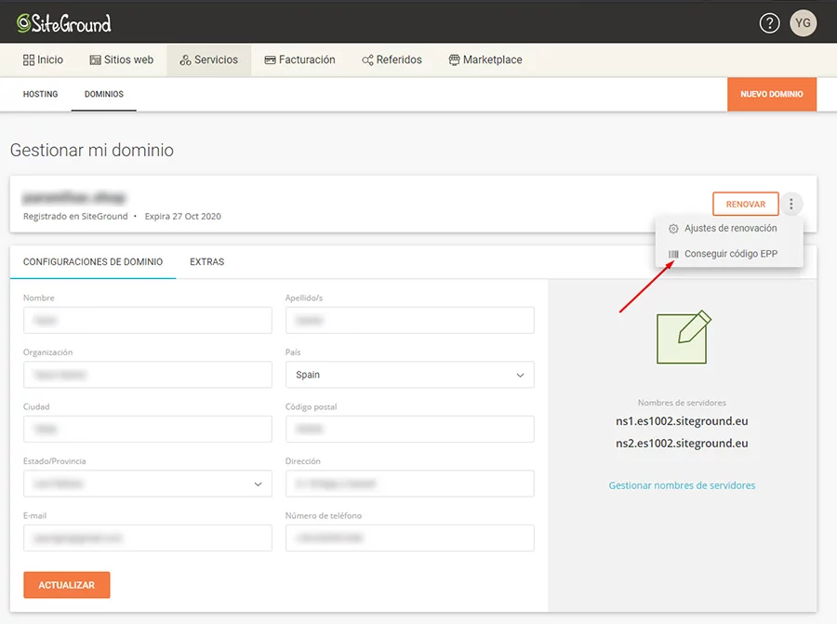
Task: Switch to the DOMINIOS tab
Action: (103, 94)
